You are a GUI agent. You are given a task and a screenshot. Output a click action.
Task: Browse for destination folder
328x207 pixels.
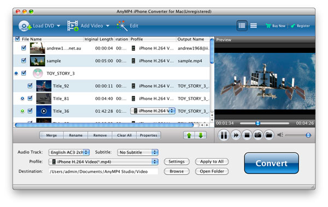pos(177,172)
